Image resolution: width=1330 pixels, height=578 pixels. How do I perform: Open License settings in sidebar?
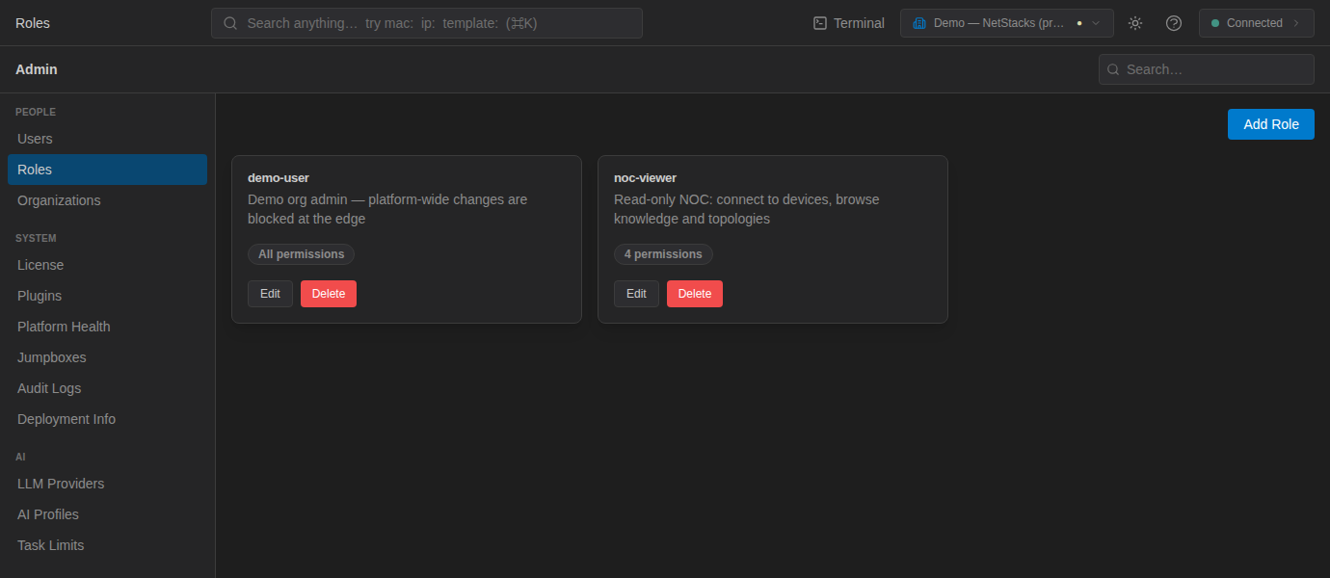107,265
